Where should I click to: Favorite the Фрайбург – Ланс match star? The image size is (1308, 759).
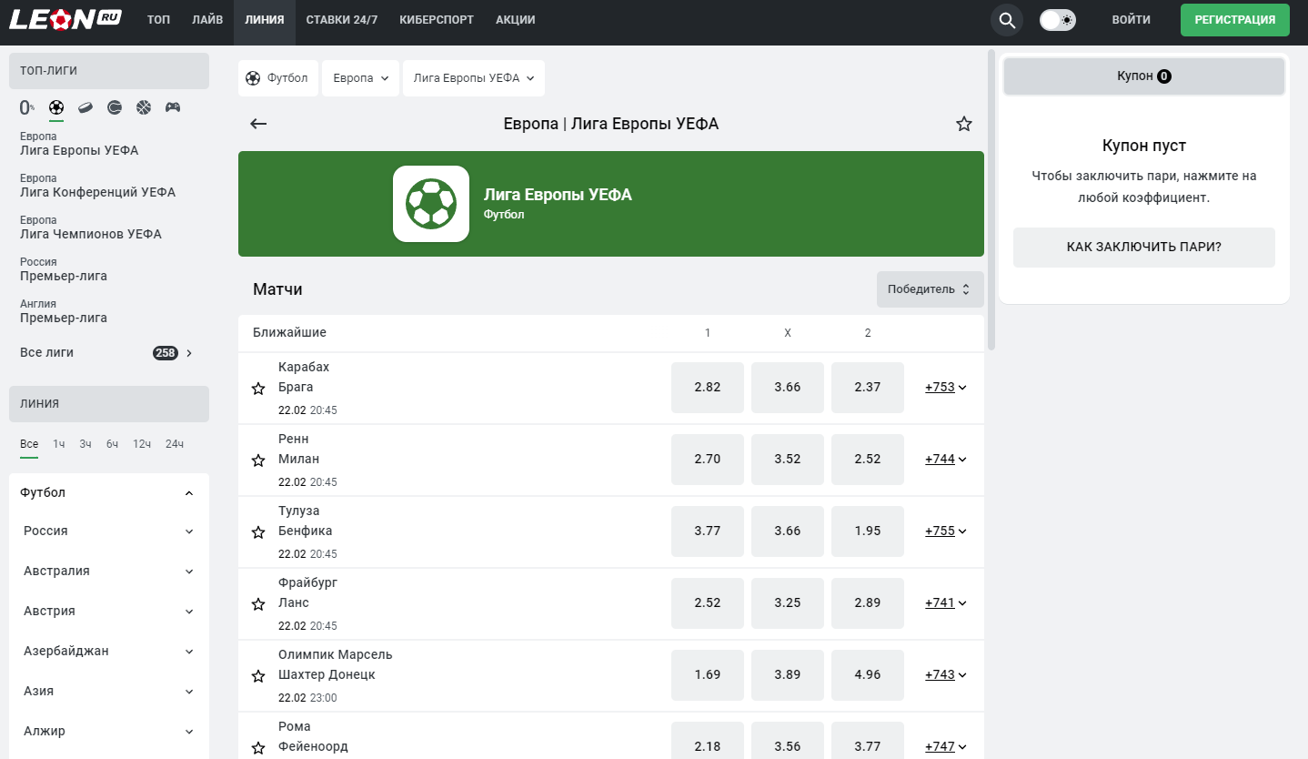258,604
